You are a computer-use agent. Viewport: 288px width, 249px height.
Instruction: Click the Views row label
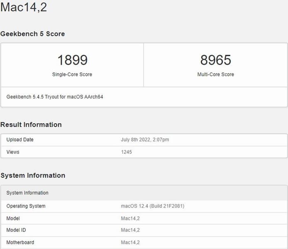(x=13, y=152)
